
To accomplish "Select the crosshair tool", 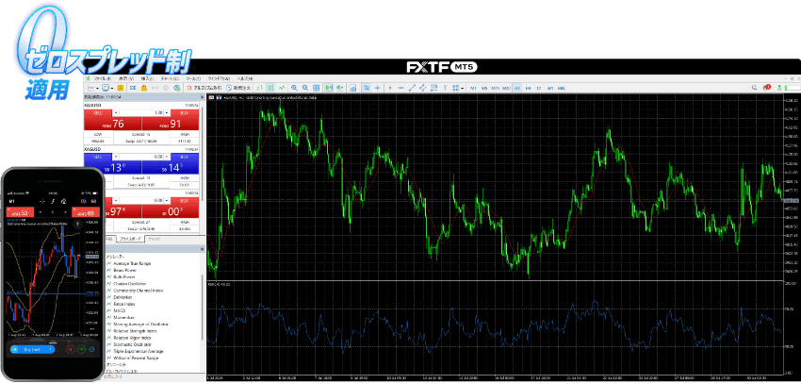I will [378, 88].
